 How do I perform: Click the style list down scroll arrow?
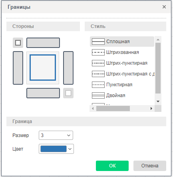(x=158, y=101)
